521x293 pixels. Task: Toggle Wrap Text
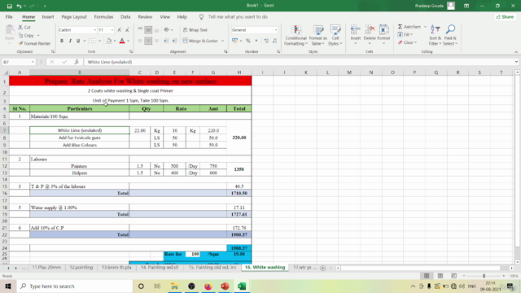point(195,30)
